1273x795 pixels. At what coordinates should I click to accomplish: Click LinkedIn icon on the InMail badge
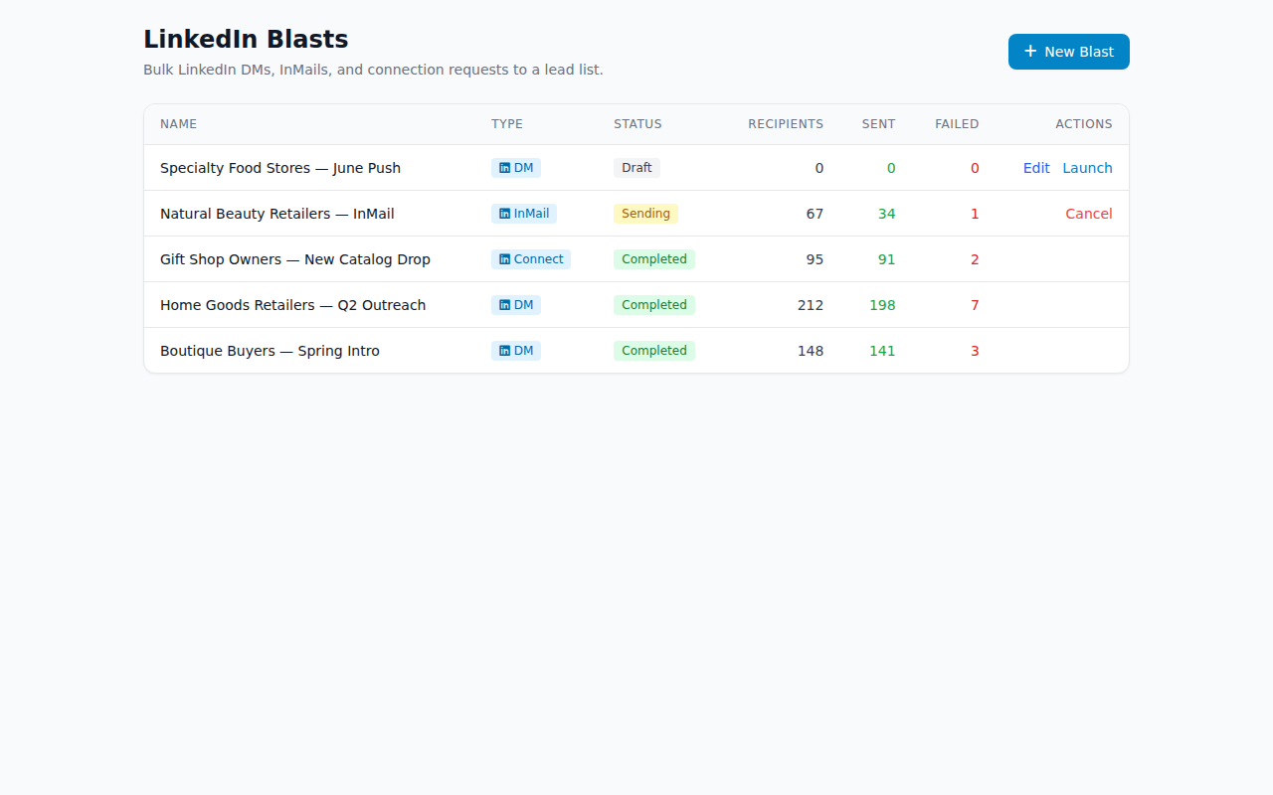tap(504, 214)
